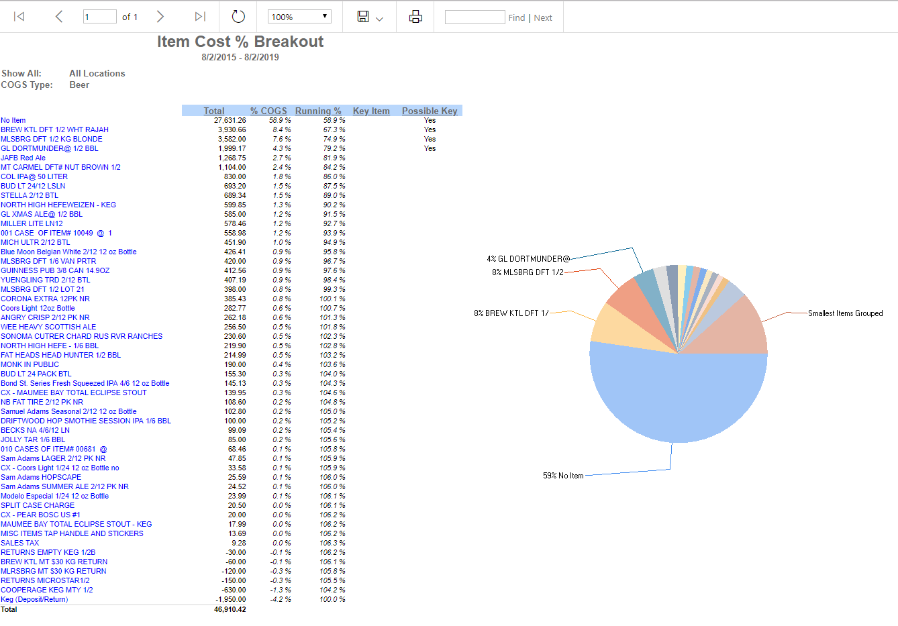Image resolution: width=898 pixels, height=626 pixels.
Task: Sort by Total column header
Action: click(x=214, y=111)
